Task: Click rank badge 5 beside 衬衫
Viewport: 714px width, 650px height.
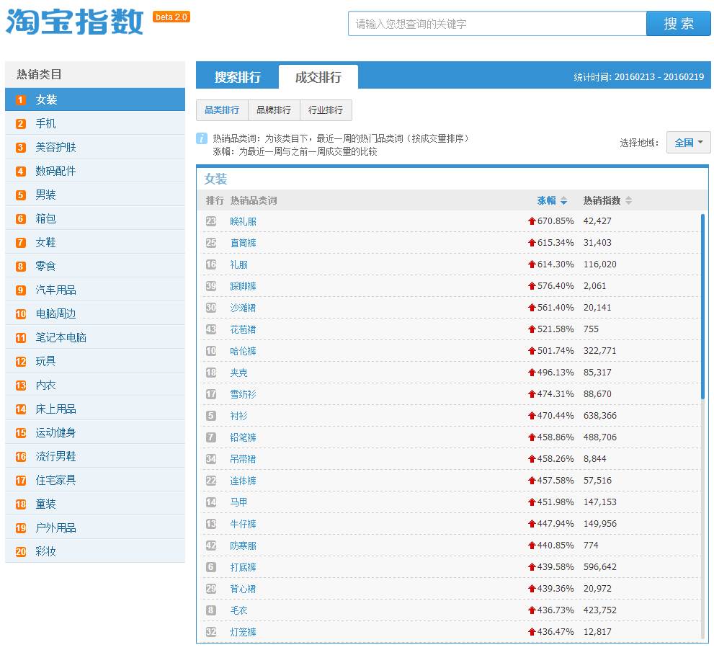Action: tap(211, 415)
